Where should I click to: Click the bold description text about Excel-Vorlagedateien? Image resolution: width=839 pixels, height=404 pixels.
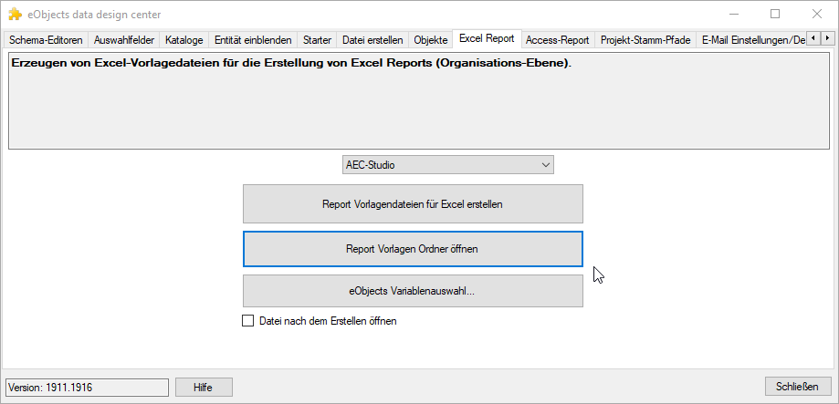point(291,63)
